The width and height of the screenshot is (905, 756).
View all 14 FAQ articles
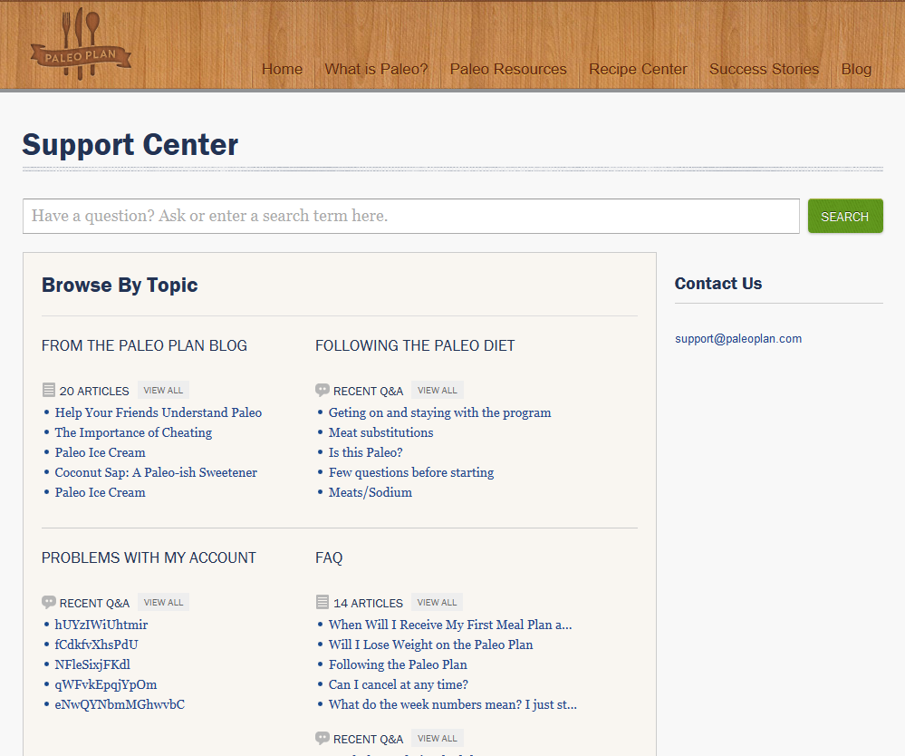pos(437,603)
